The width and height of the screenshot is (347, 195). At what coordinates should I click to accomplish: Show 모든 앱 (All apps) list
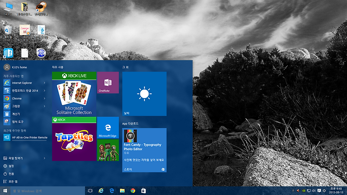tap(11, 181)
